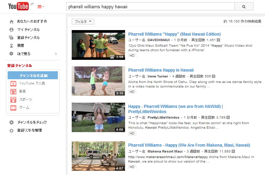The image size is (265, 175).
Task: Click the マイチャンネル profile icon
Action: coord(11,29)
